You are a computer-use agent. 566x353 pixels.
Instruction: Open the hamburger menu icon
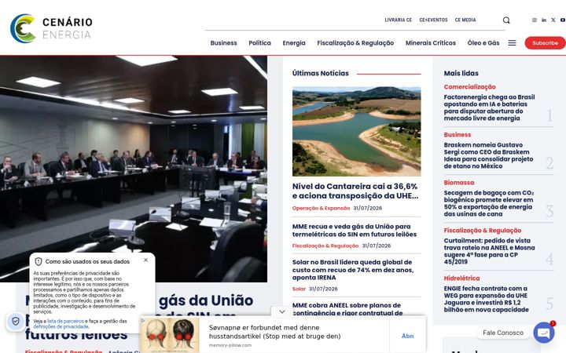(512, 43)
